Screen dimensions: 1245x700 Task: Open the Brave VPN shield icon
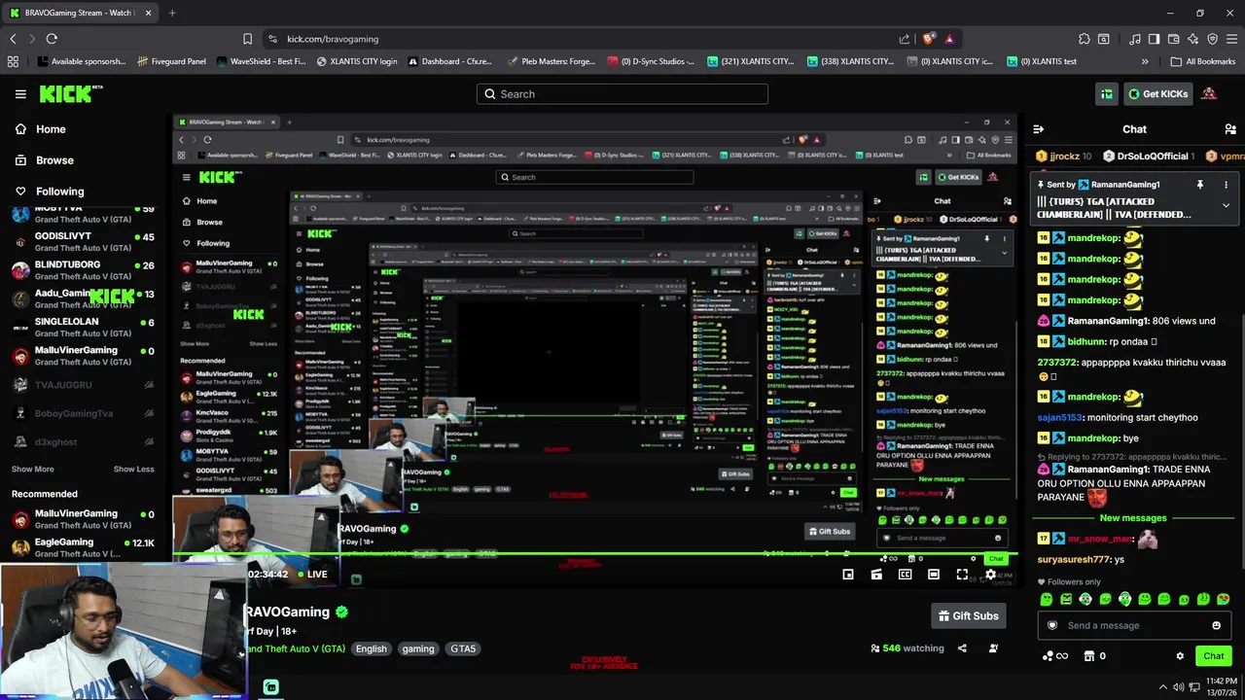[1213, 39]
